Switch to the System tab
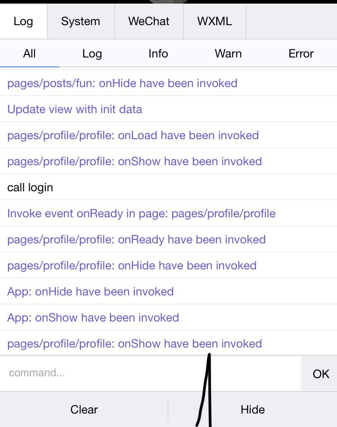The image size is (337, 427). pyautogui.click(x=80, y=21)
